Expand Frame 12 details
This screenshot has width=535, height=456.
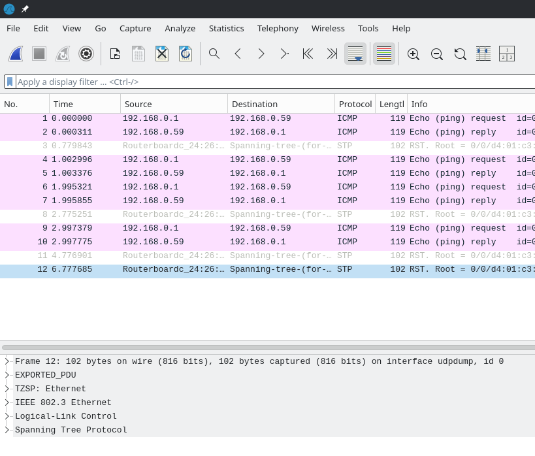pyautogui.click(x=7, y=361)
